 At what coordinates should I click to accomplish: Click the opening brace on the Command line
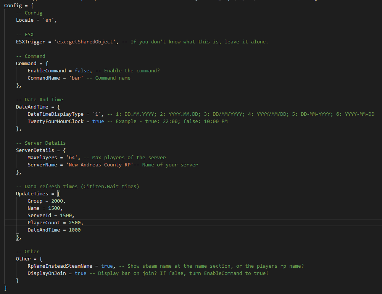(47, 64)
